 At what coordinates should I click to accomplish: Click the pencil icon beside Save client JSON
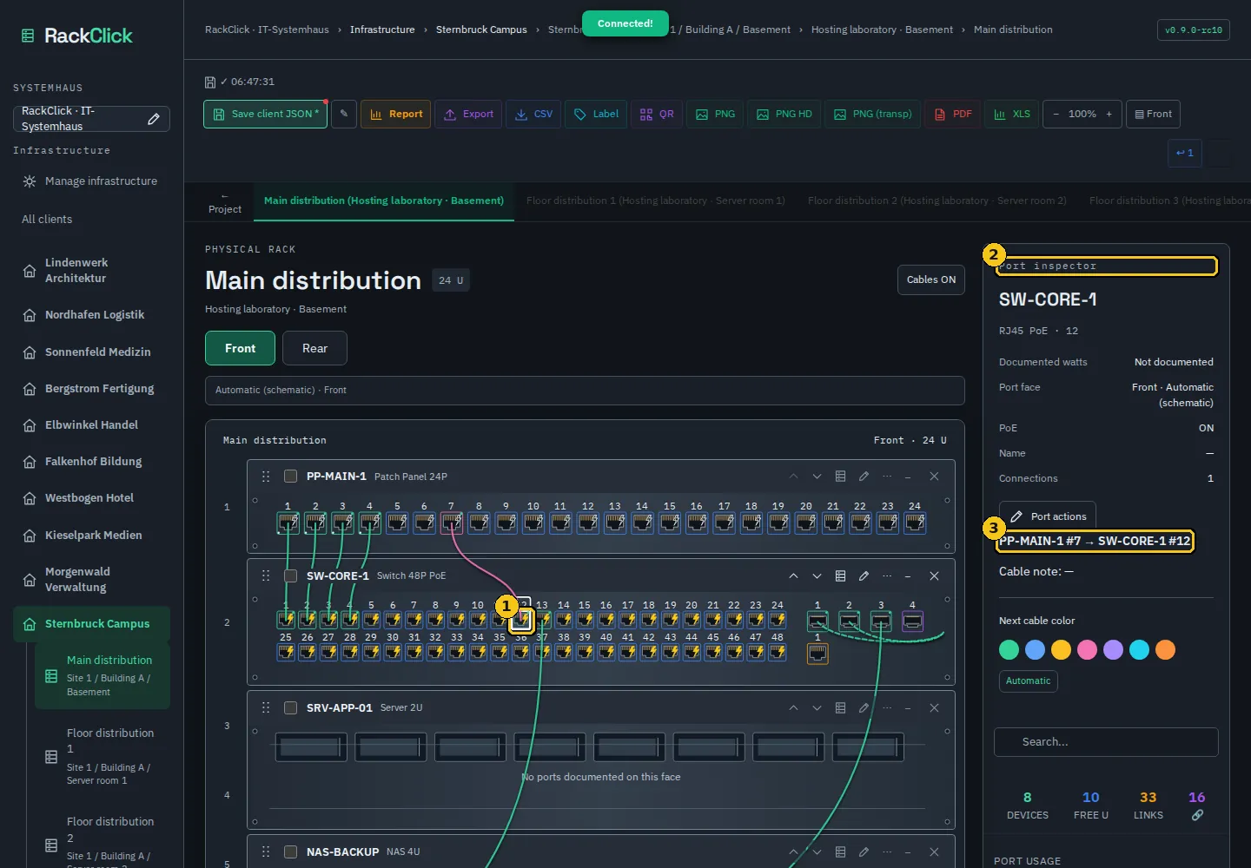[x=344, y=114]
